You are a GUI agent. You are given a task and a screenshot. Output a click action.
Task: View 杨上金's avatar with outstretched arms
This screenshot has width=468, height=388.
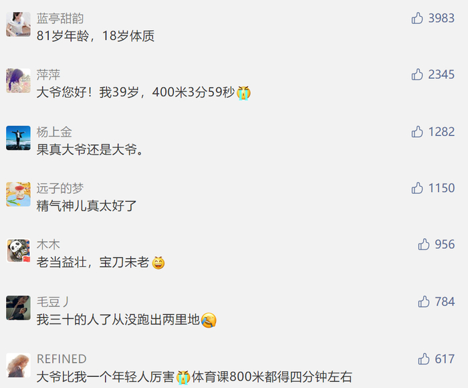(18, 138)
